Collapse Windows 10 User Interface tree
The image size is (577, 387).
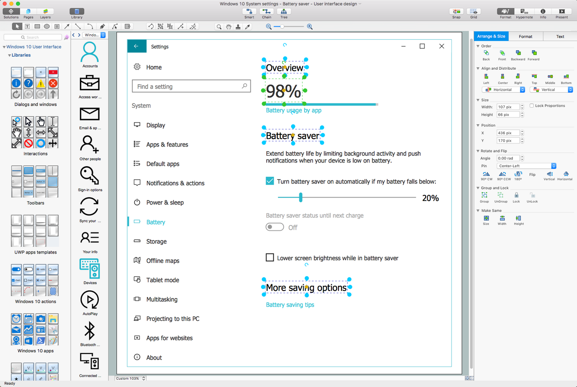click(x=4, y=47)
